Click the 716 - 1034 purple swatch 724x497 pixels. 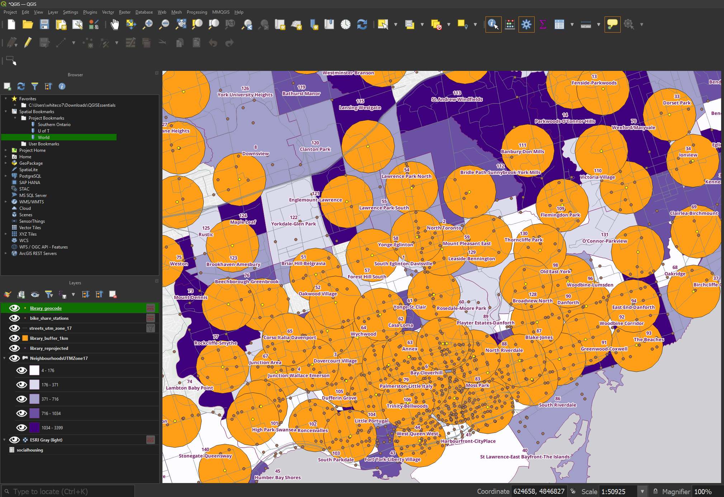click(x=34, y=413)
